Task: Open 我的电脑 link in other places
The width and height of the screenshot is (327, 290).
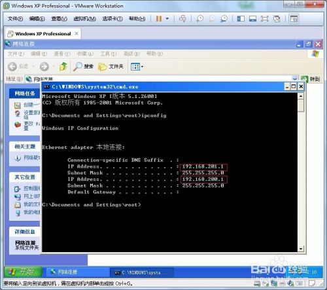Action: tap(27, 212)
